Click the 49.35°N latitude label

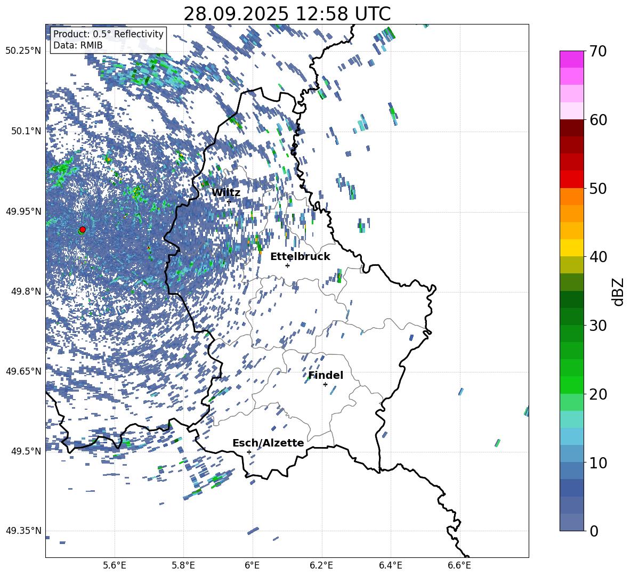tap(23, 531)
